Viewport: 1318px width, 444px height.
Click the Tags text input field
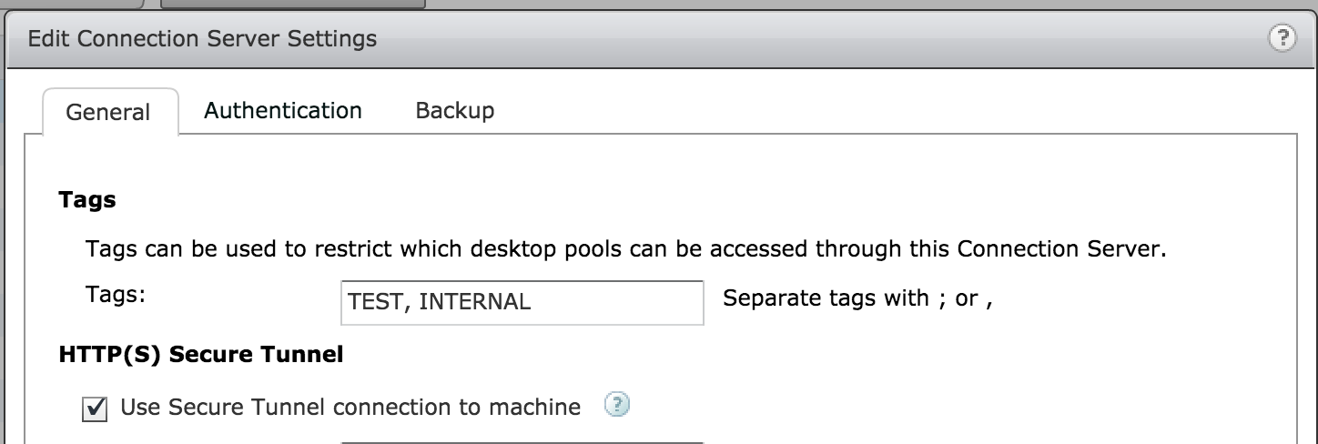521,302
